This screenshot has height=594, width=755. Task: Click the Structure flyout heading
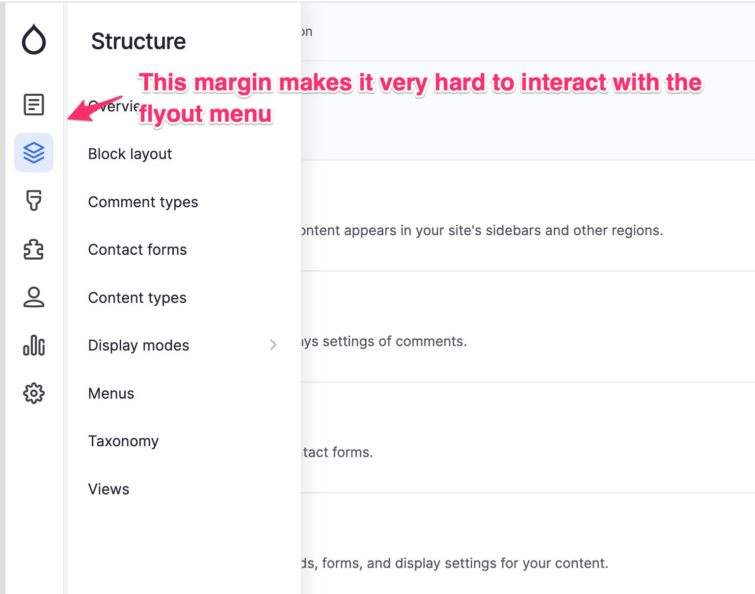138,41
